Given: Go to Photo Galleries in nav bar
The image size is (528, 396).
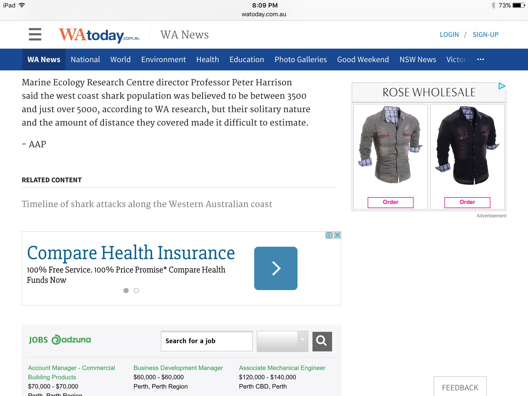Looking at the screenshot, I should point(301,60).
